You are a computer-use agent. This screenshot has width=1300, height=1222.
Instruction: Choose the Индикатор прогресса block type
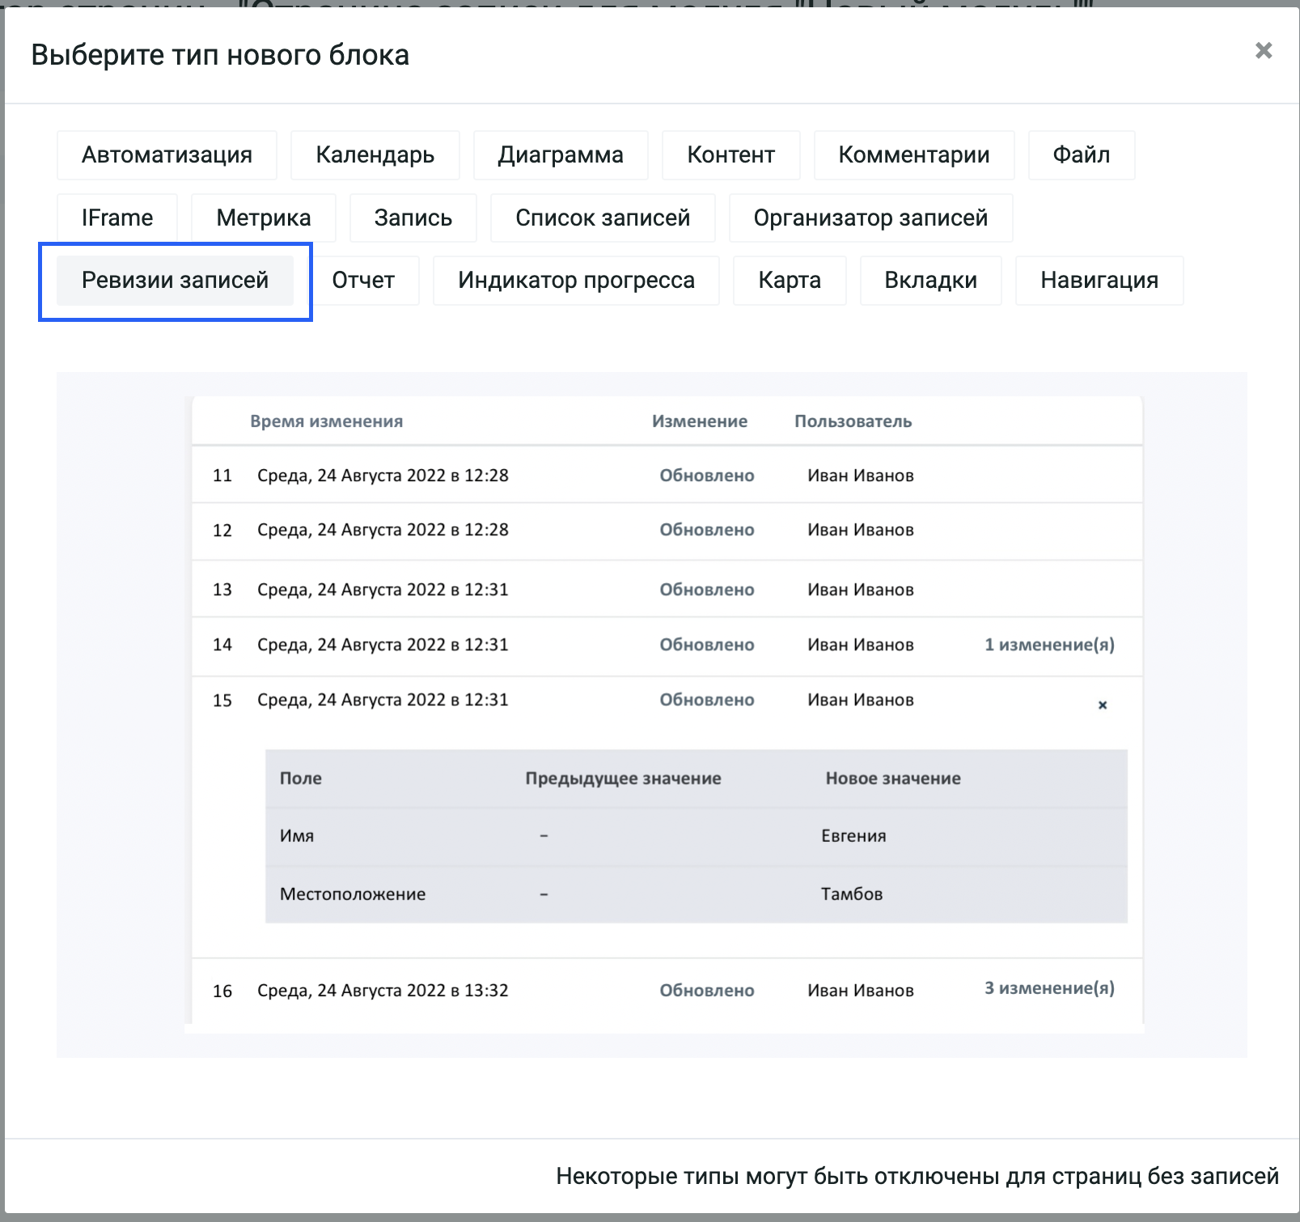(x=576, y=281)
